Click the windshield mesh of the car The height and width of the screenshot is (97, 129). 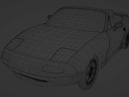point(76,19)
